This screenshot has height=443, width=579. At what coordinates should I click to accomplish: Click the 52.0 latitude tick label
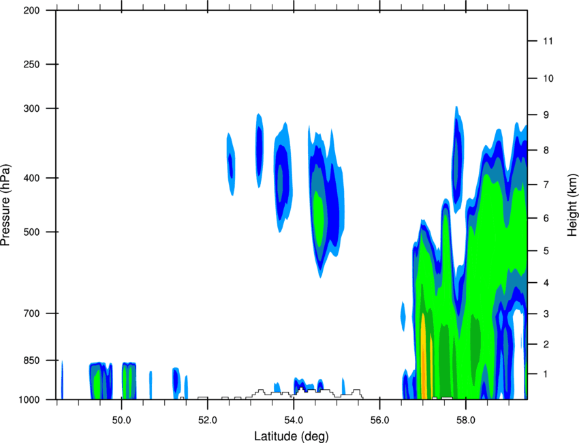(208, 421)
